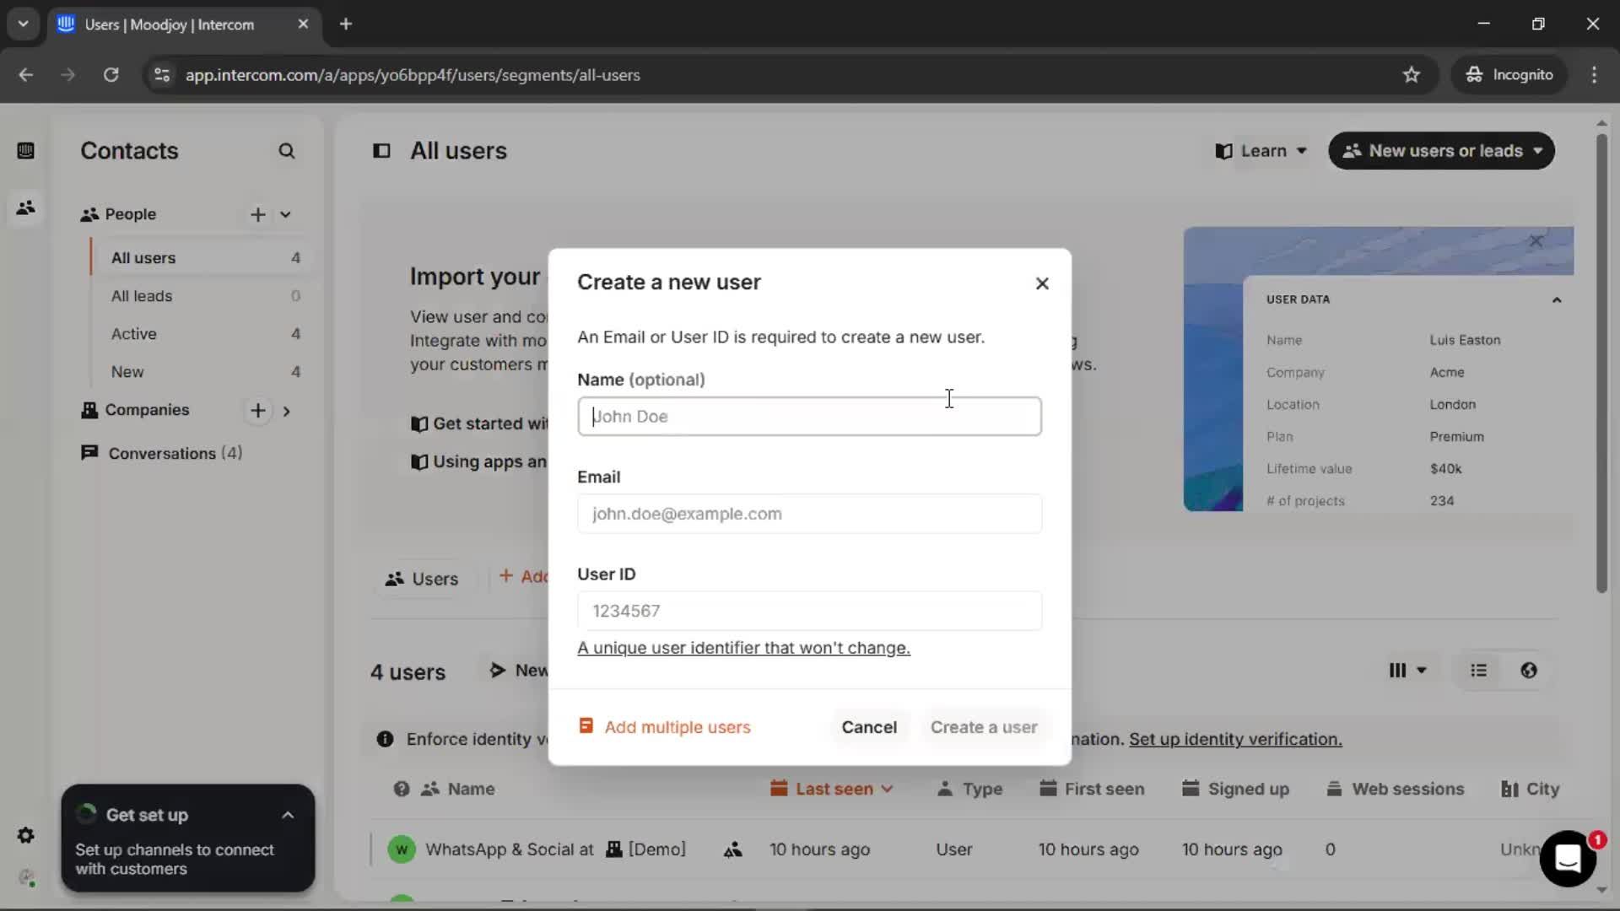Image resolution: width=1620 pixels, height=911 pixels.
Task: Open Contacts icon in left rail
Action: coord(26,208)
